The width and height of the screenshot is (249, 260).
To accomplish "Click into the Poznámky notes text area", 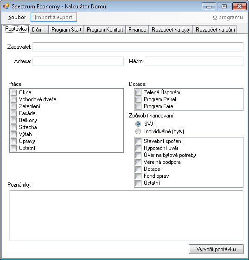I will pyautogui.click(x=126, y=216).
